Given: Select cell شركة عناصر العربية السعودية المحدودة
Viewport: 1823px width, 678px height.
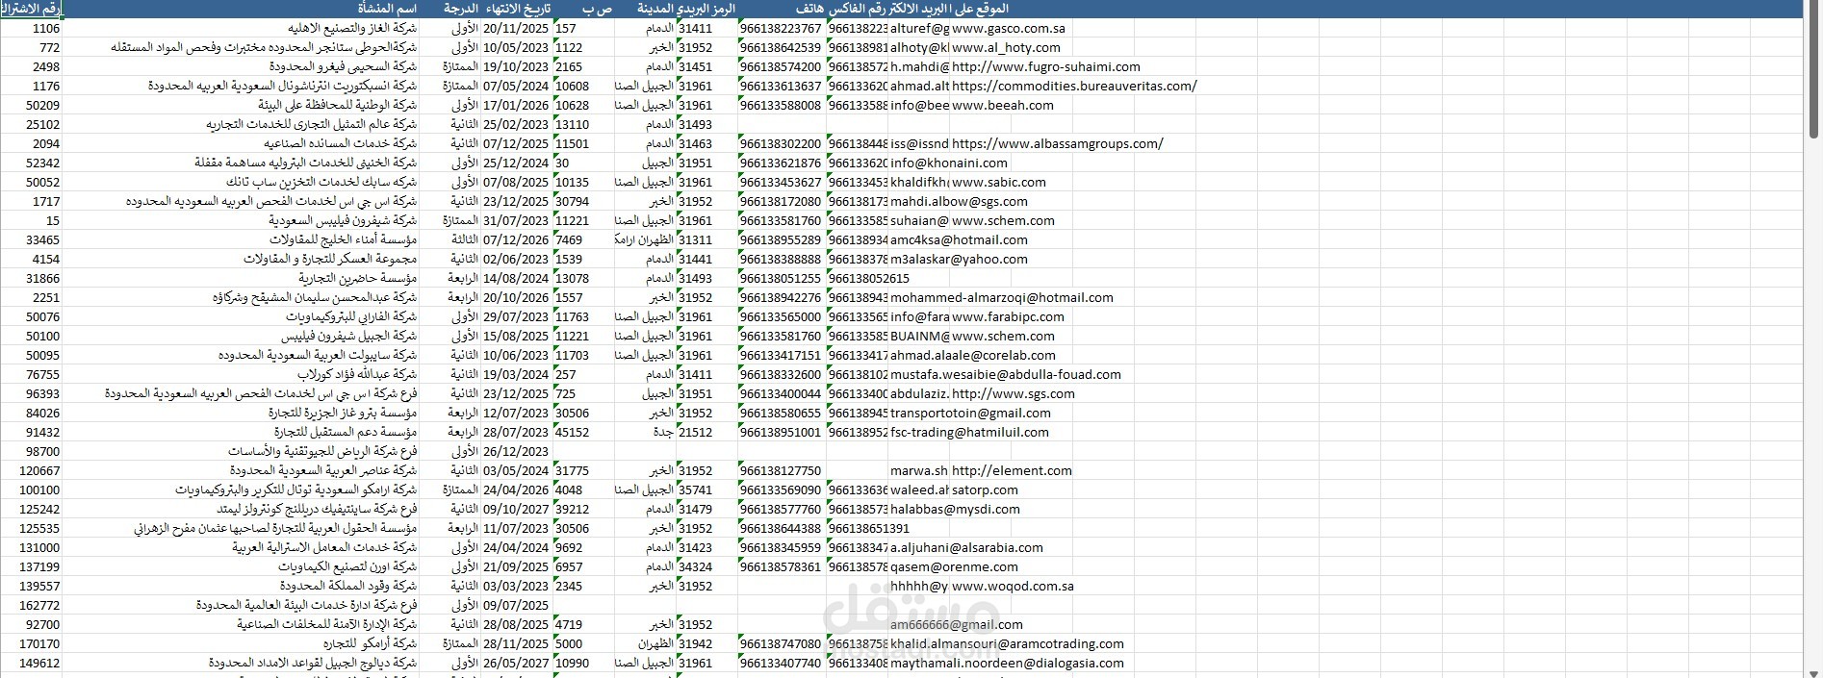Looking at the screenshot, I should pos(241,470).
